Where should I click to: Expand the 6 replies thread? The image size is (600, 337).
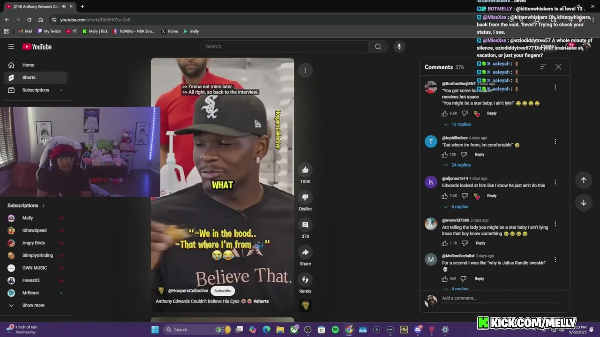click(x=456, y=206)
